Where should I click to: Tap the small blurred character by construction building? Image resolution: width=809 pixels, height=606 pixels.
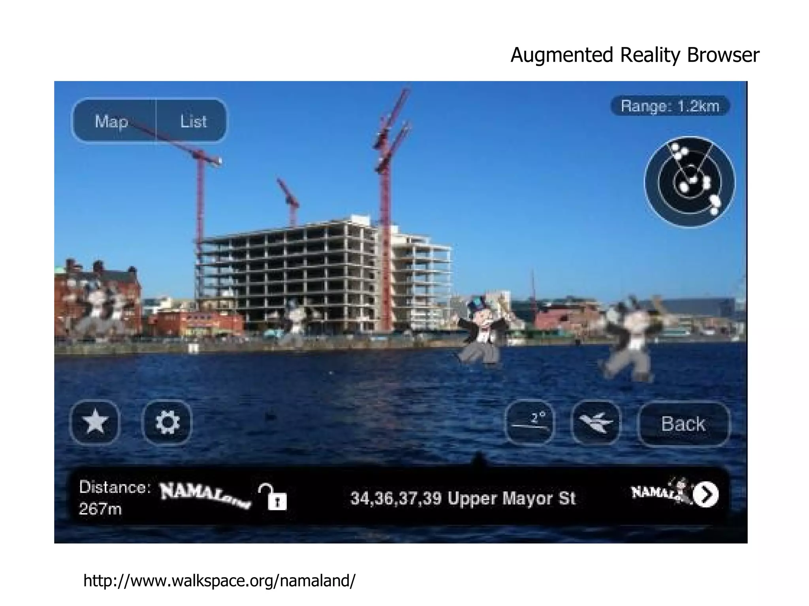(x=294, y=321)
